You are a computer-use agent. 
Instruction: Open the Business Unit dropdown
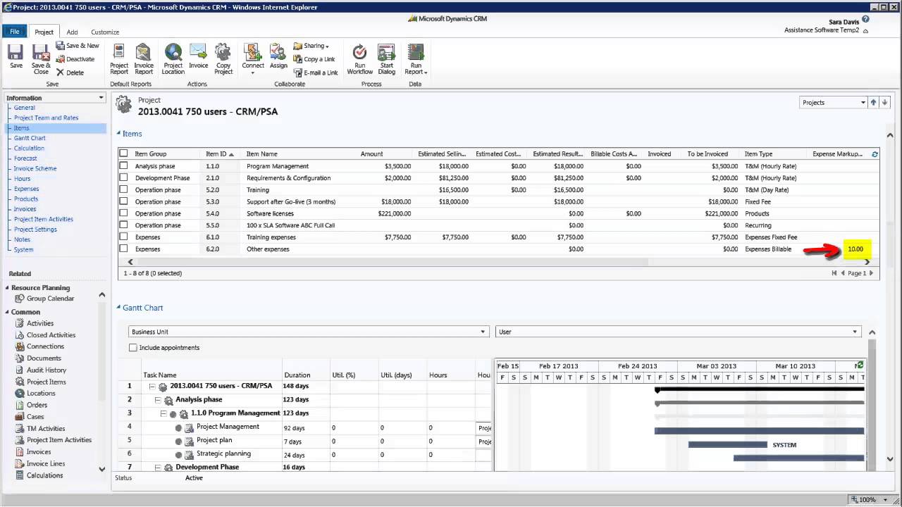pos(309,332)
